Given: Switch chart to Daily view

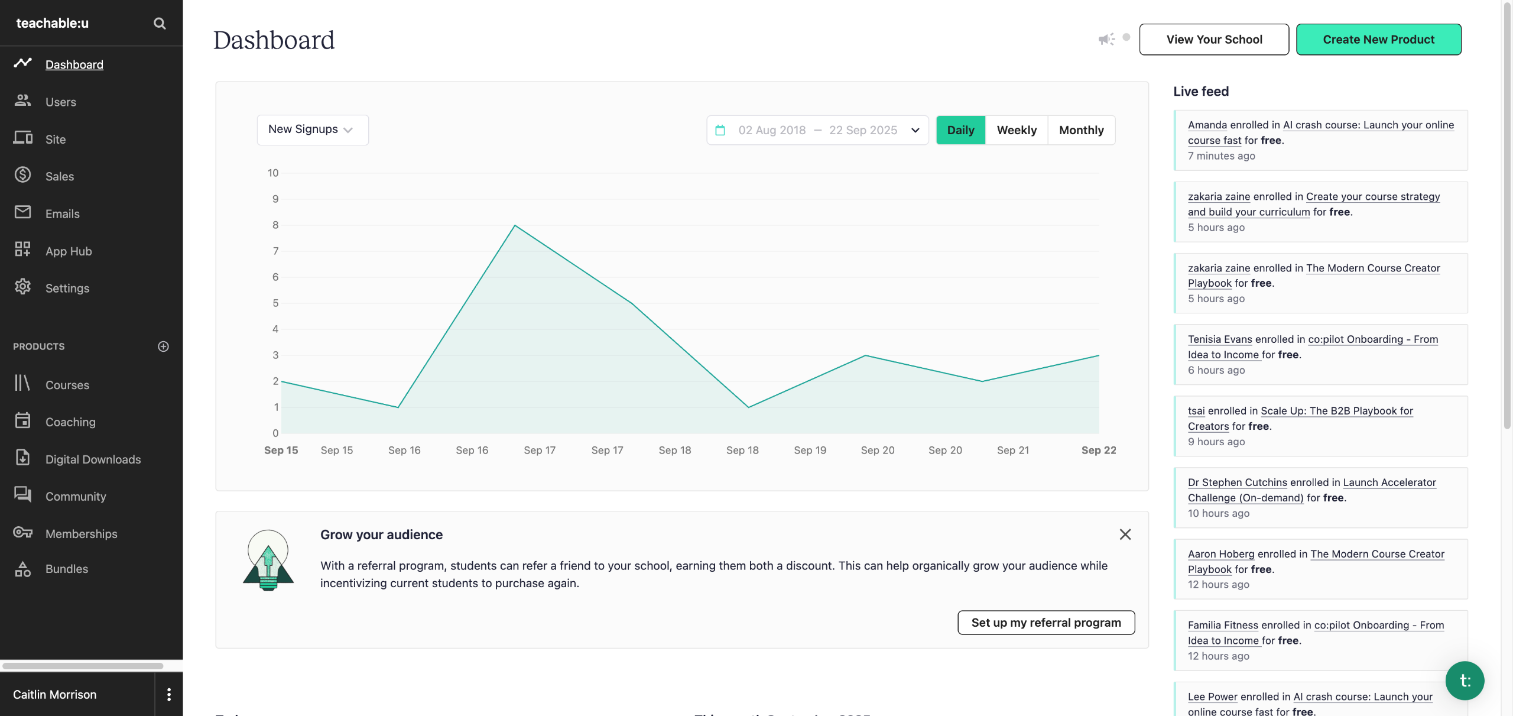Looking at the screenshot, I should click(960, 130).
